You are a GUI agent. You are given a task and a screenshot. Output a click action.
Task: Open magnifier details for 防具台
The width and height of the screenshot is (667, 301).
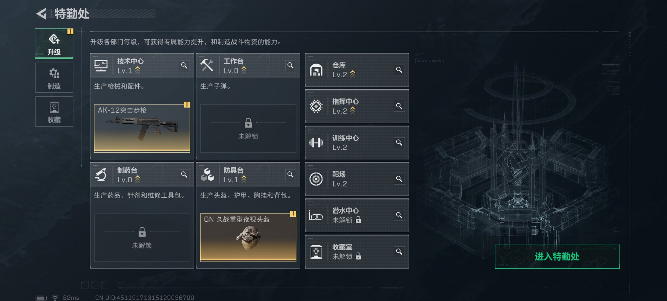[x=290, y=174]
